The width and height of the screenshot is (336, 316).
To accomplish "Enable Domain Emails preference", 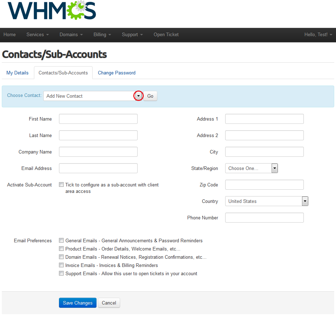I will click(61, 257).
